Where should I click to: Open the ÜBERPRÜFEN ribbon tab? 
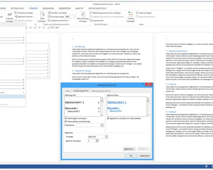point(65,8)
